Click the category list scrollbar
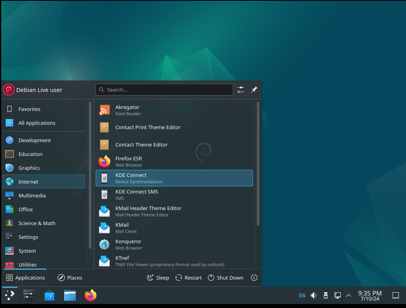 (x=90, y=175)
